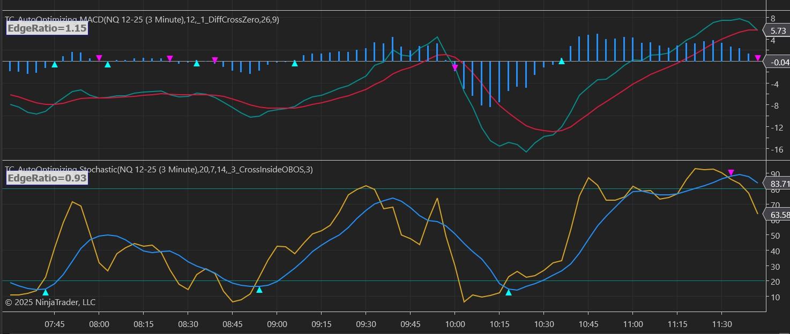Click the magenta down arrow in Stochastic panel

tap(731, 173)
